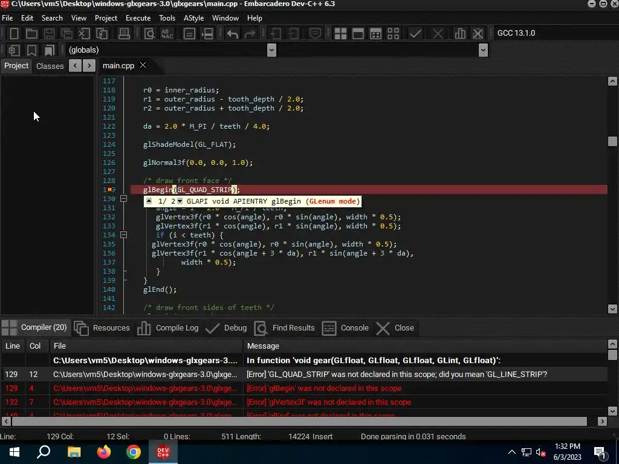
Task: Click the Delete Profiling Information toolbar icon
Action: coord(478,34)
